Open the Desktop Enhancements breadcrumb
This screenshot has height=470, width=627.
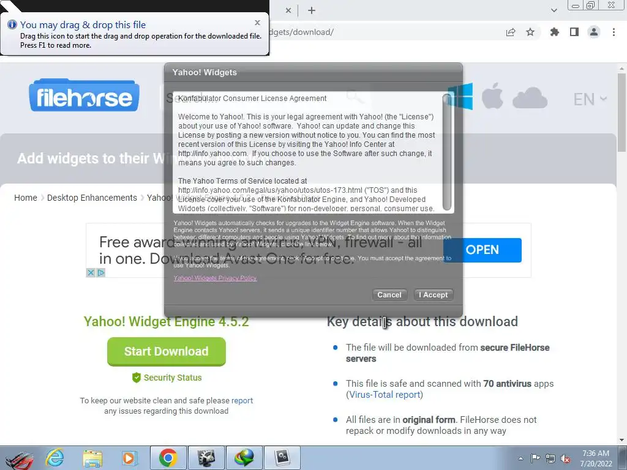(92, 198)
